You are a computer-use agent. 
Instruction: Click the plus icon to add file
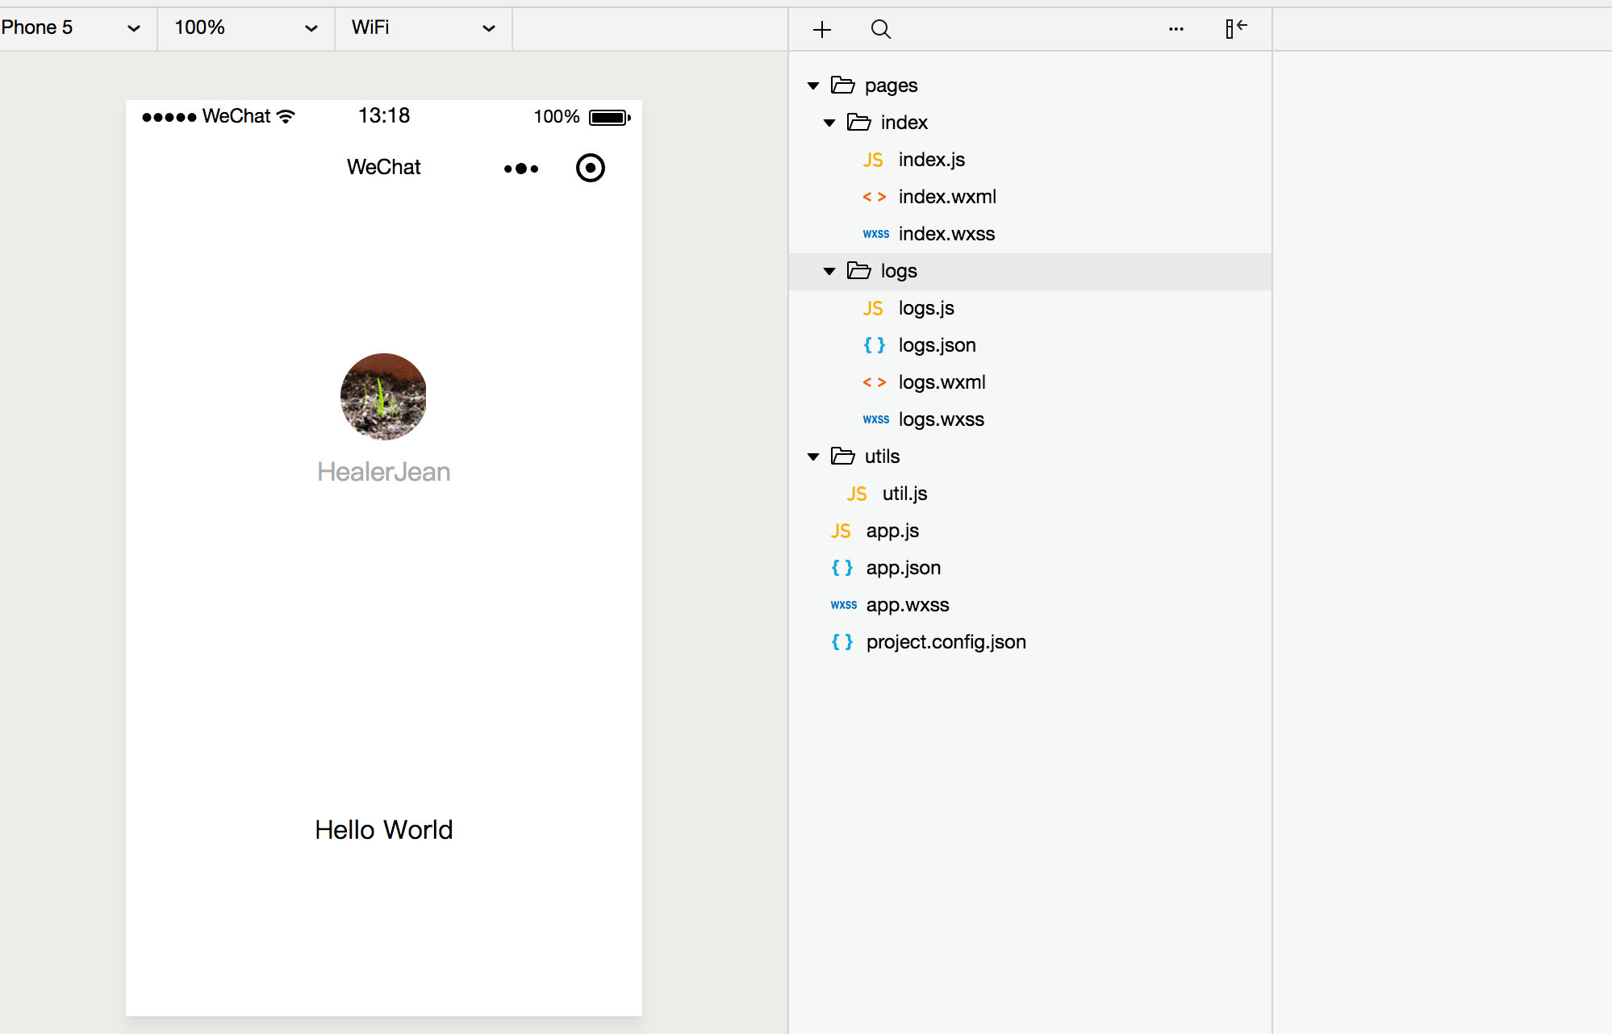[x=821, y=30]
